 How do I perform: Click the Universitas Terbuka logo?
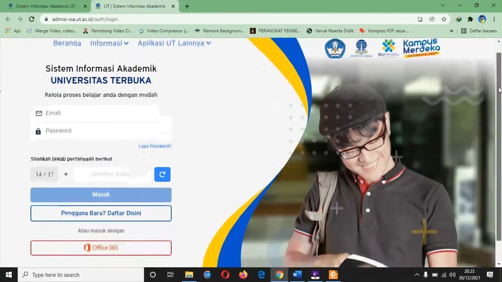361,49
